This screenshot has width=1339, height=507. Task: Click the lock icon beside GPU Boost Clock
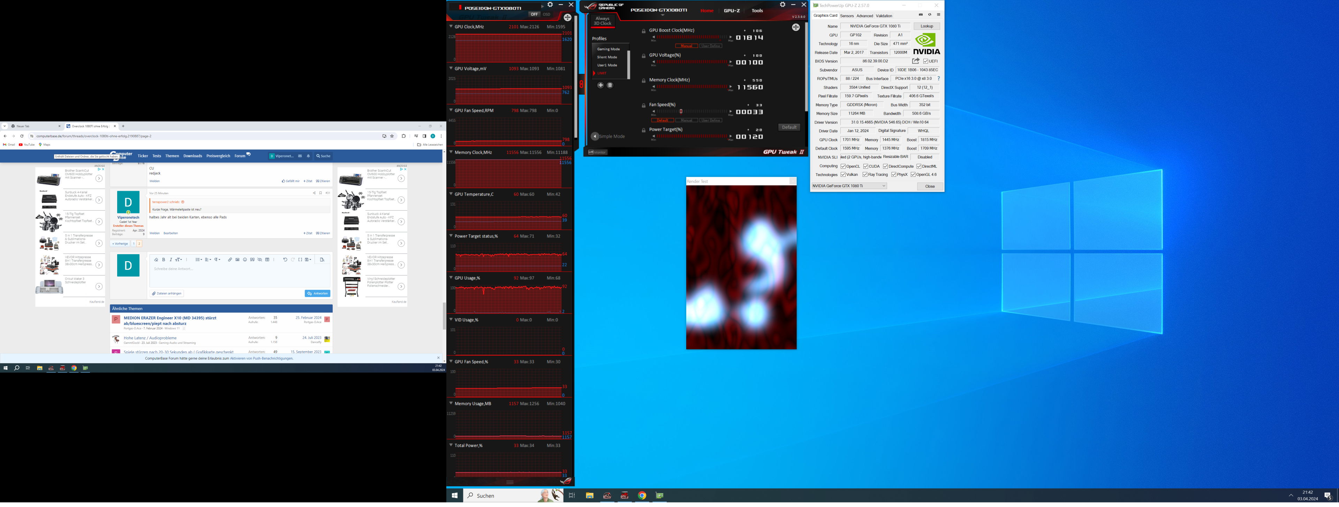point(643,31)
